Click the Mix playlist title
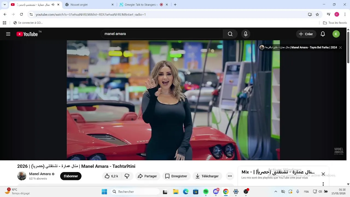350x197 pixels. click(278, 172)
